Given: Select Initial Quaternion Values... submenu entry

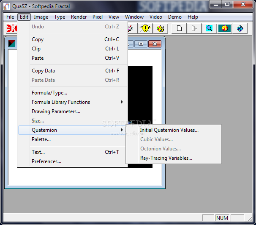Looking at the screenshot, I should (174, 130).
